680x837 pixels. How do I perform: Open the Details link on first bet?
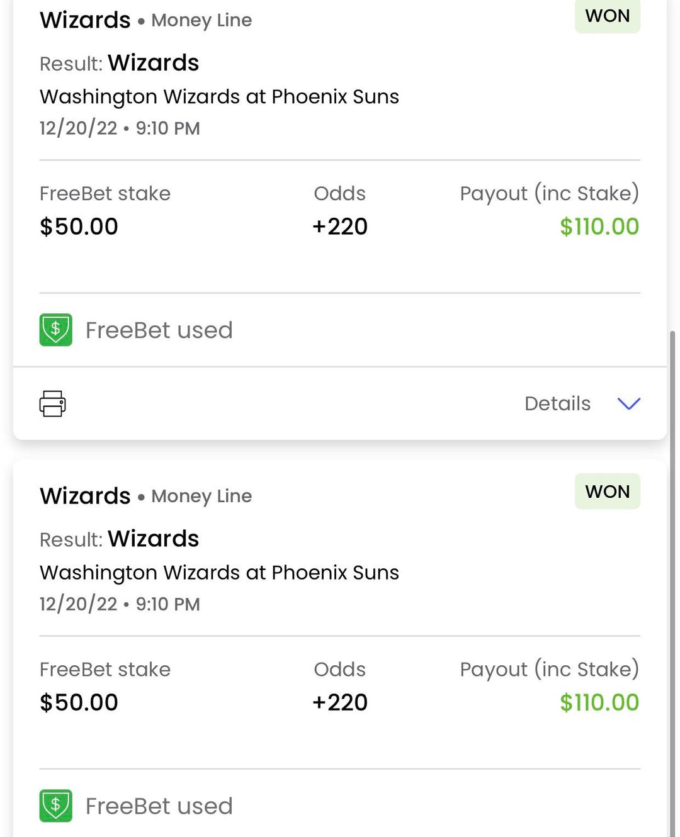coord(557,403)
